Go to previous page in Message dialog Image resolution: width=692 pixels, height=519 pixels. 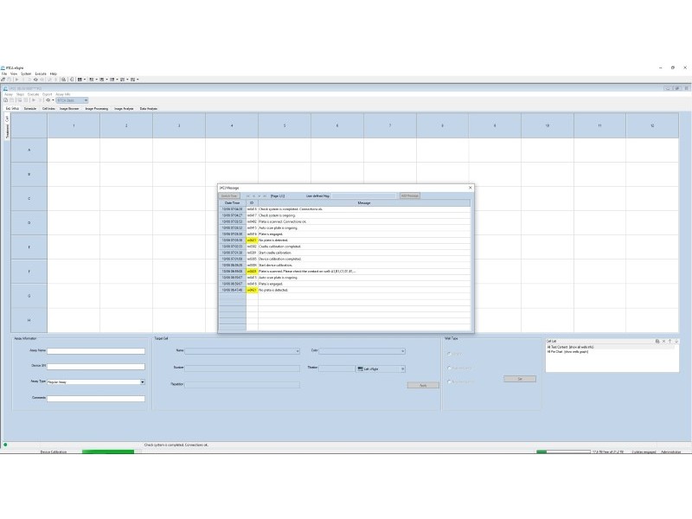253,196
